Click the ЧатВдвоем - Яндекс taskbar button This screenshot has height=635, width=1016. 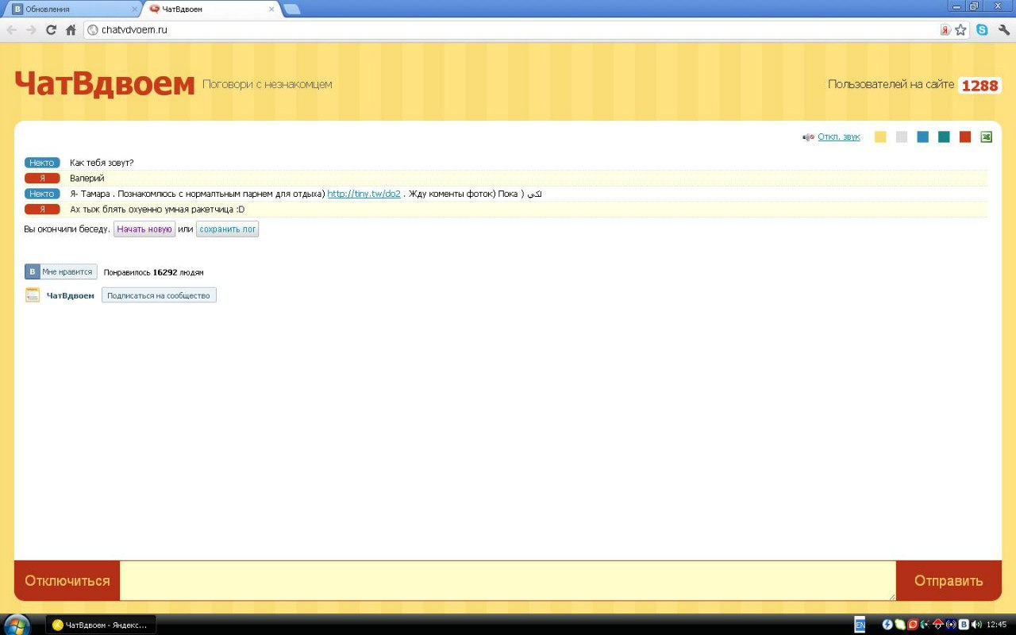[101, 625]
